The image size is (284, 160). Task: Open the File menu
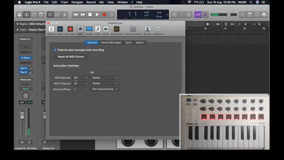(46, 2)
